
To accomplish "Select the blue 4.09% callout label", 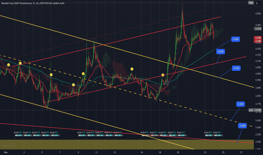I will (220, 52).
